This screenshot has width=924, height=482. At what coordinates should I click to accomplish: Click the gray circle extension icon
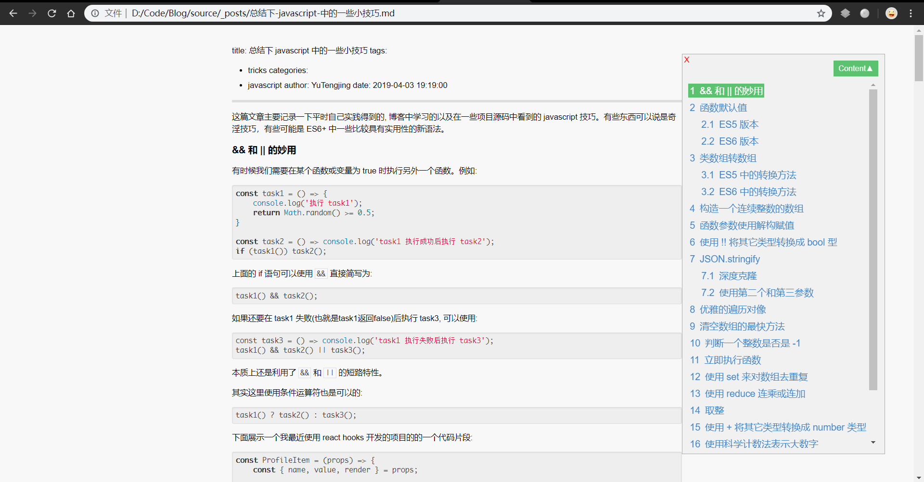[865, 13]
